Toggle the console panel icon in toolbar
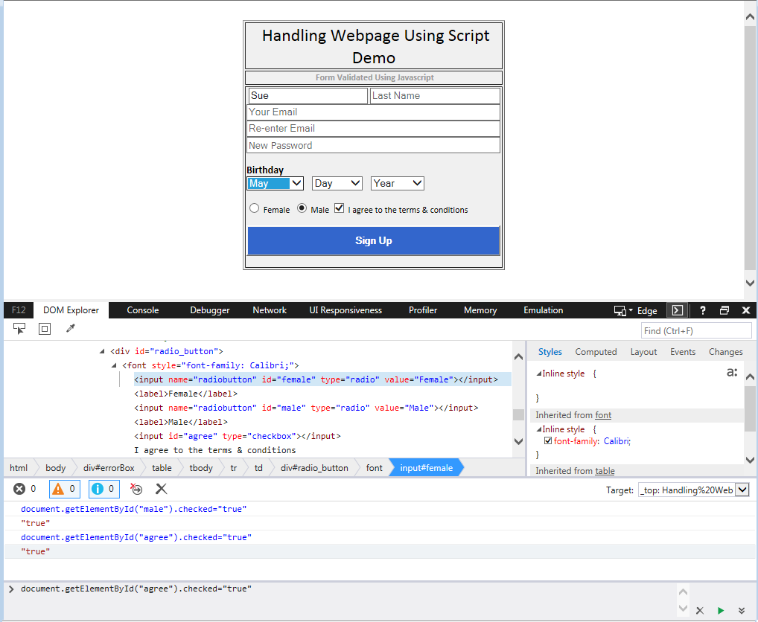Image resolution: width=758 pixels, height=622 pixels. (x=678, y=310)
